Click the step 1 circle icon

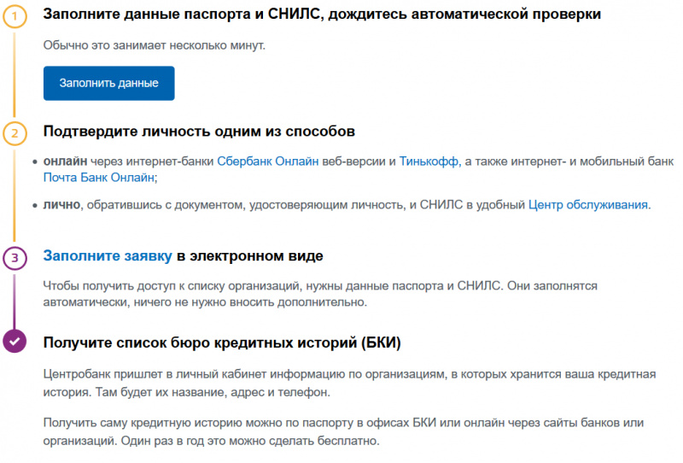pyautogui.click(x=15, y=15)
